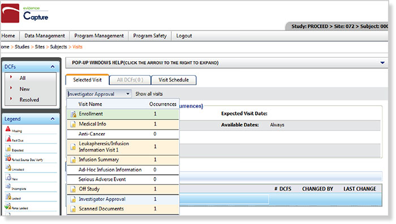Viewport: 396px width, 224px height.
Task: Click the Force Locked legend icon
Action: click(8, 206)
